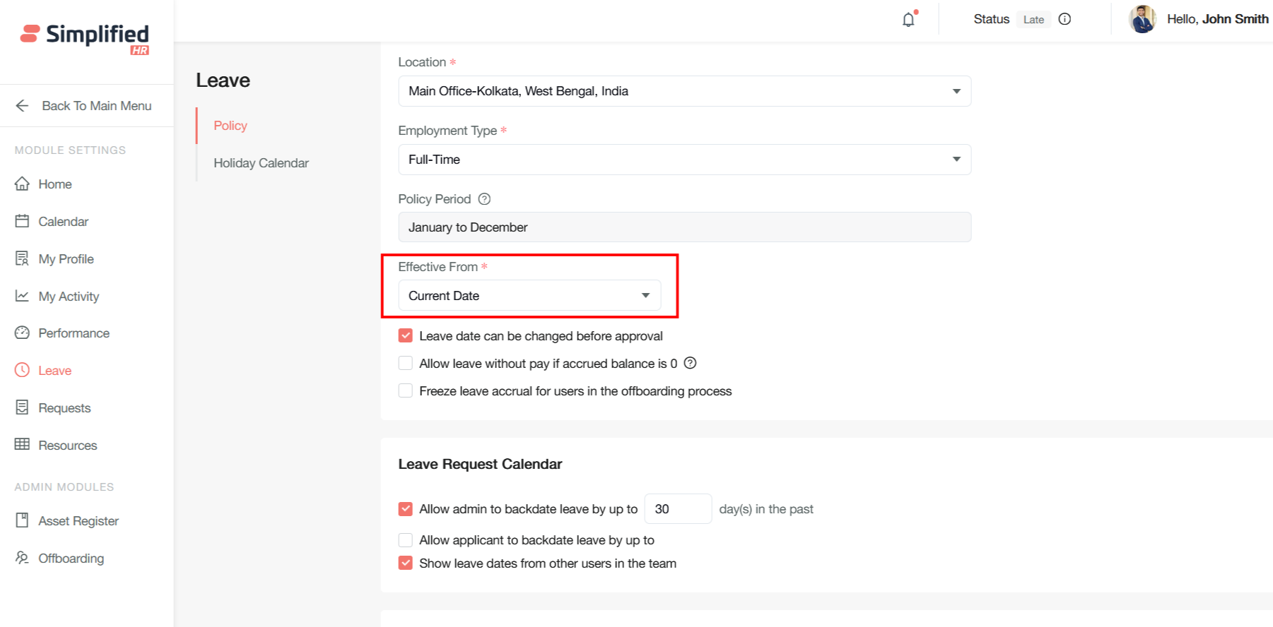This screenshot has width=1273, height=627.
Task: Click help icon next to accrued balance option
Action: coord(690,363)
